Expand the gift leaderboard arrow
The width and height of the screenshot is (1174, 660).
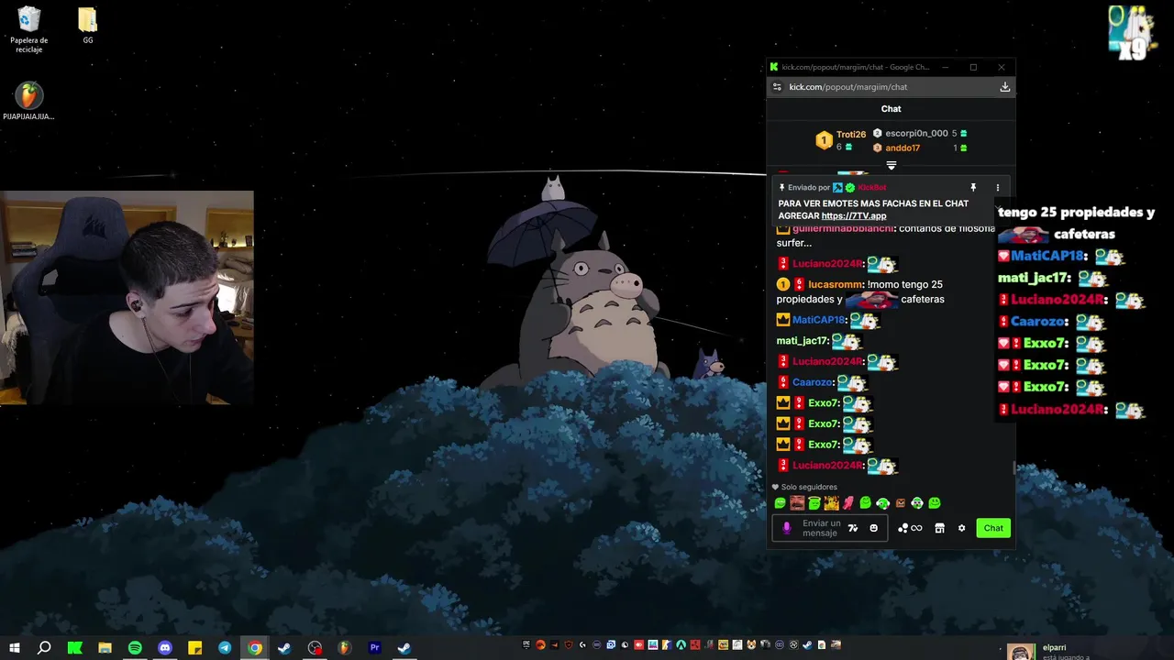click(891, 166)
